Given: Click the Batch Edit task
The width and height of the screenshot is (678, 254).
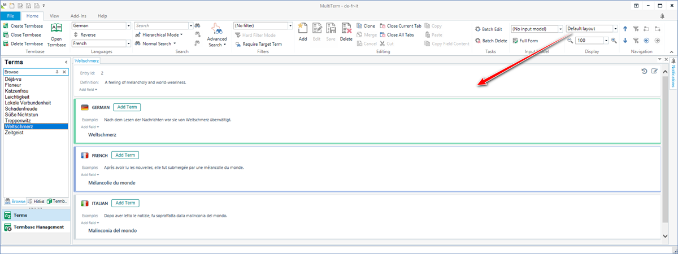Looking at the screenshot, I should tap(488, 29).
